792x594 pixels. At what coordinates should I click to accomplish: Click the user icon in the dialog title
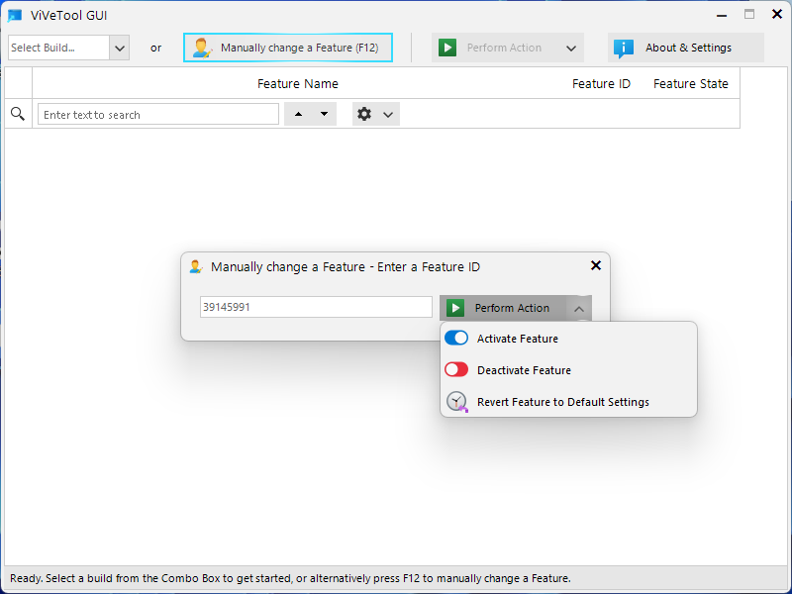tap(195, 266)
